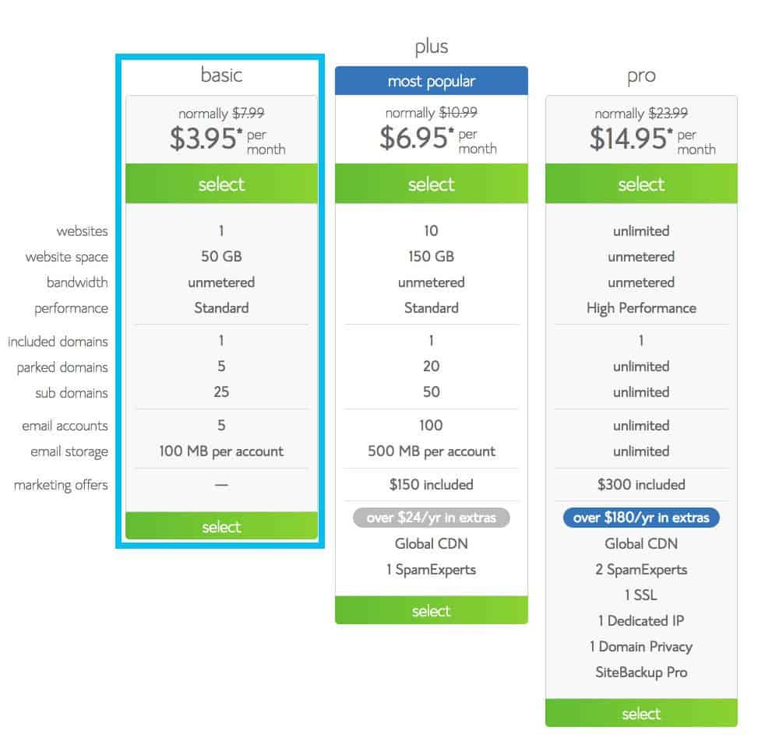Click the top select button under basic plan
Image resolution: width=779 pixels, height=755 pixels.
coord(221,184)
